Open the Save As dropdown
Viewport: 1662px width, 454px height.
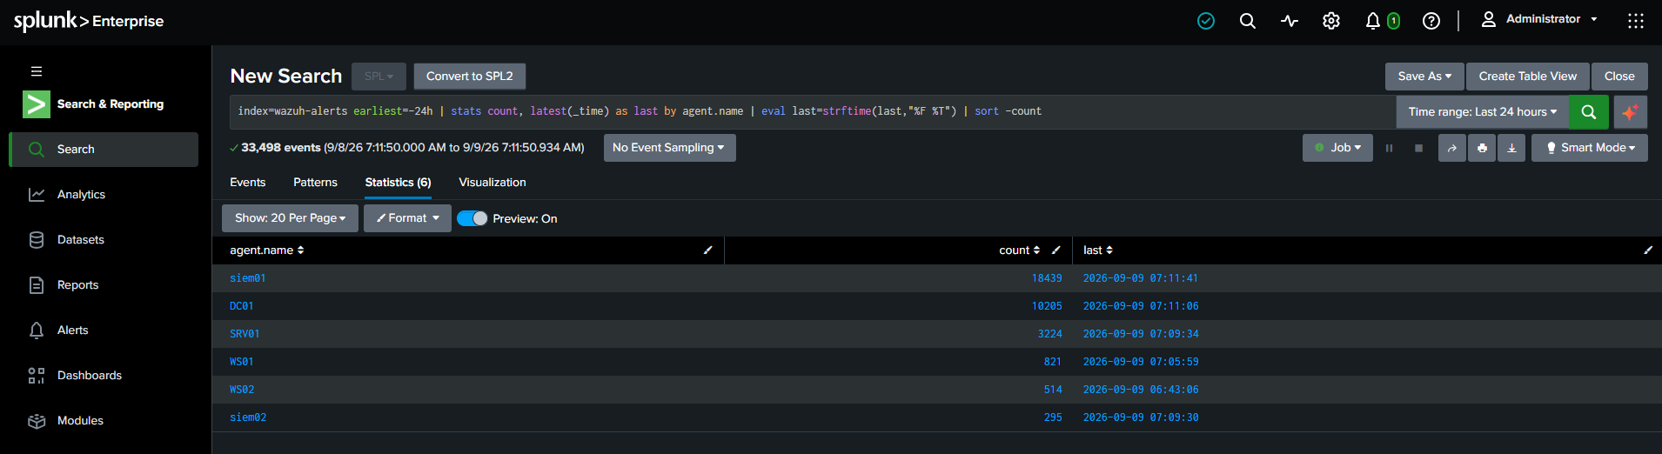(x=1424, y=77)
